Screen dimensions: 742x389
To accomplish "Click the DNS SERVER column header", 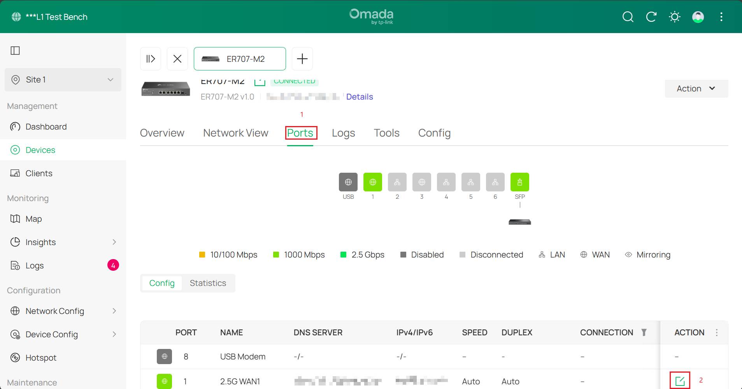I will point(318,333).
